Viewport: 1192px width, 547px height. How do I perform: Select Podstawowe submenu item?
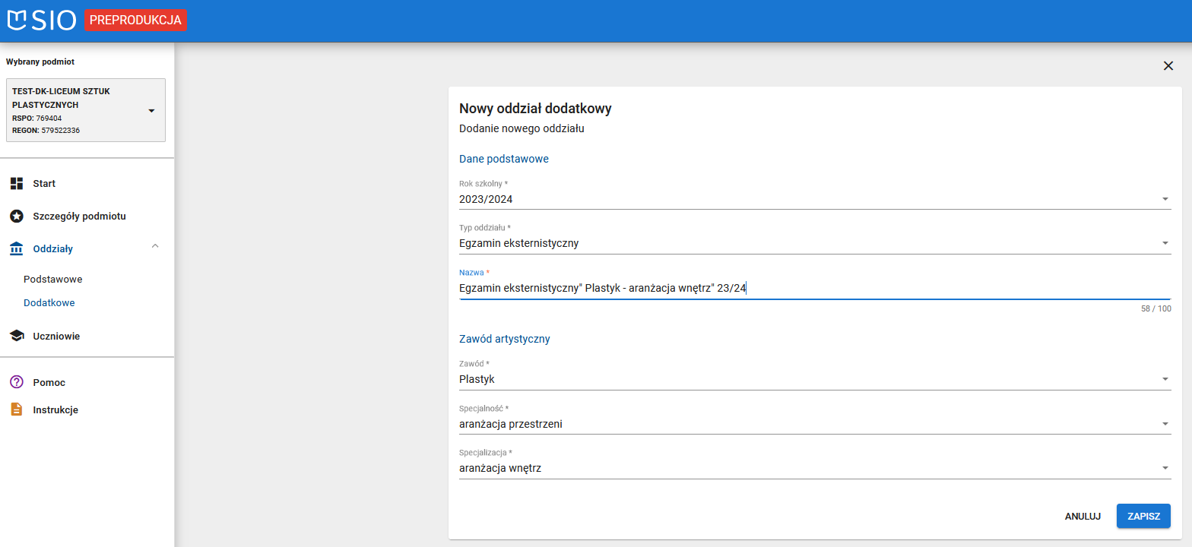pos(53,280)
